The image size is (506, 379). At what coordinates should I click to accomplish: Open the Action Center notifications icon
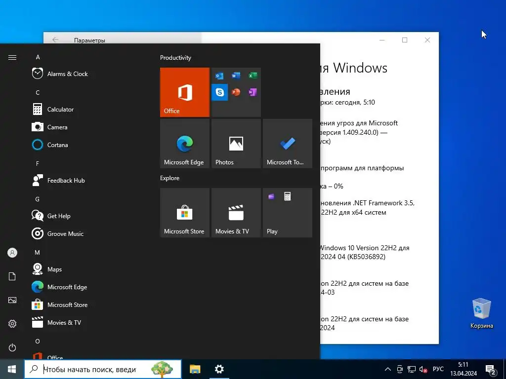pyautogui.click(x=490, y=369)
